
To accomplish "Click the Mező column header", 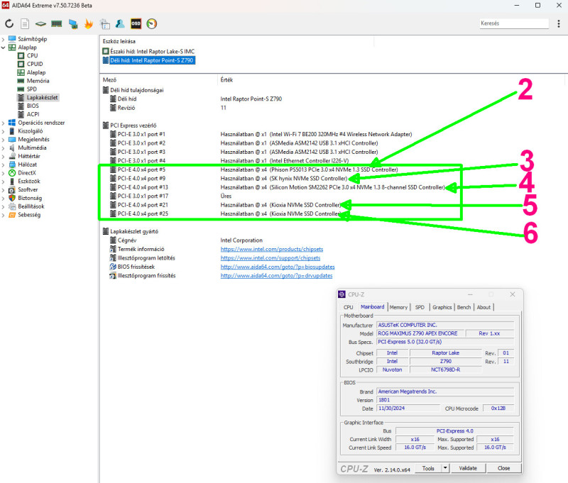I will (x=110, y=79).
